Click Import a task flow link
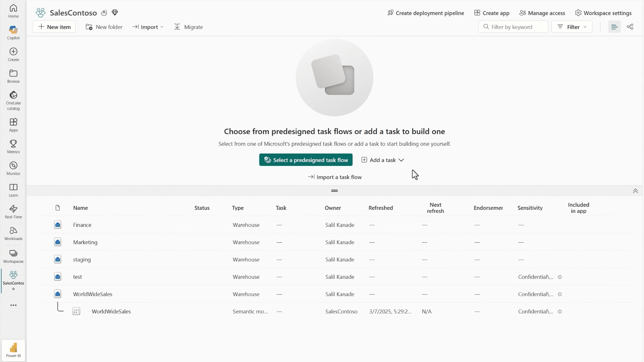 coord(335,177)
